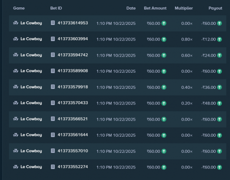Select bet ID 413733557010

pos(73,151)
